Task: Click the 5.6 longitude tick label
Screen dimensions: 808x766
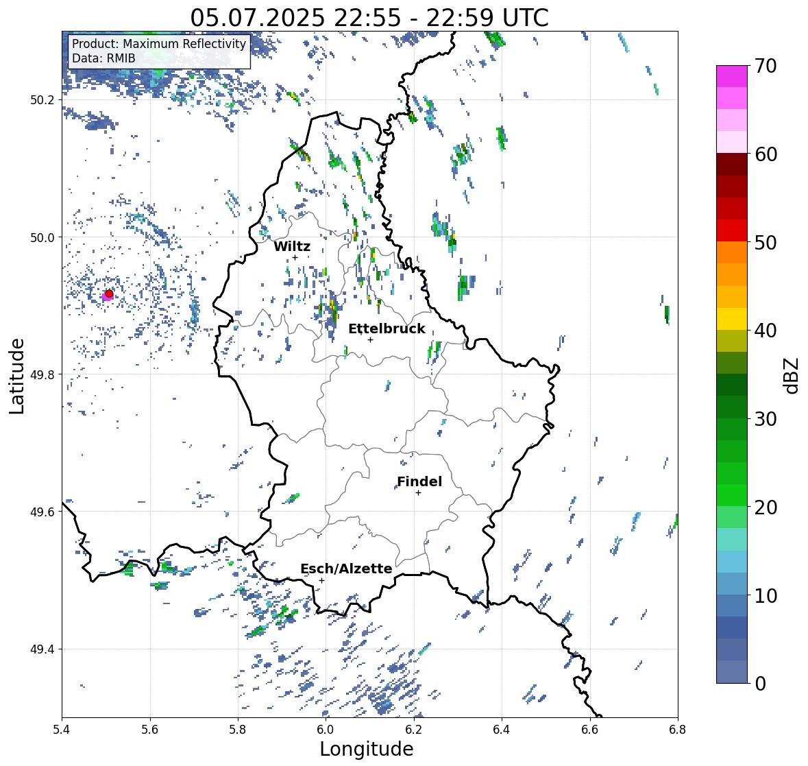Action: coord(150,730)
